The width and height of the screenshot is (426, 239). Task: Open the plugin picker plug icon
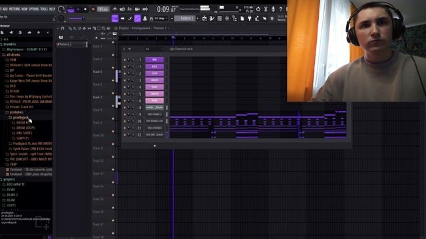click(250, 19)
